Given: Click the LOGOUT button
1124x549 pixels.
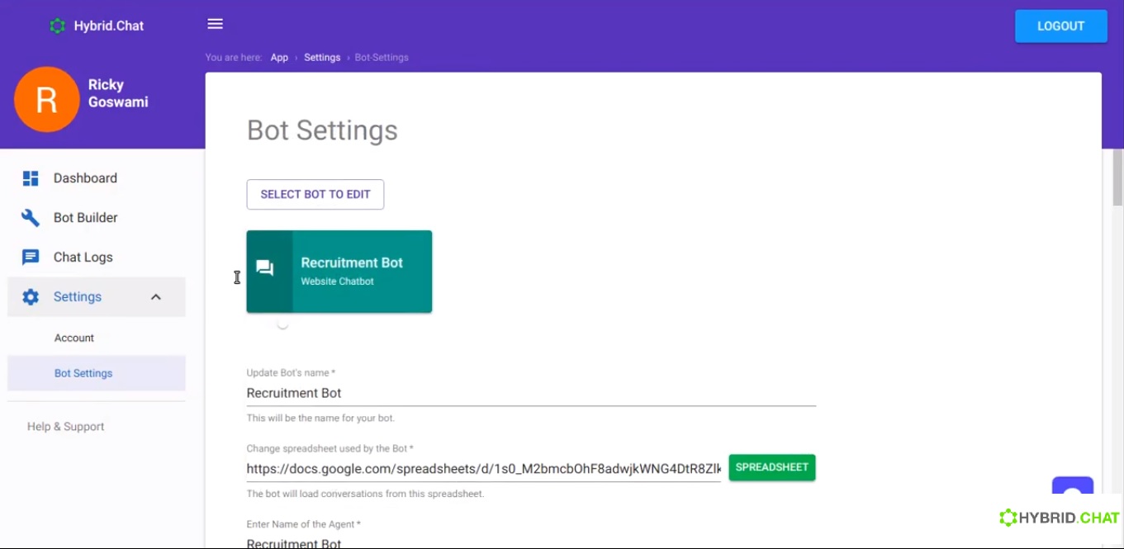Looking at the screenshot, I should (x=1060, y=26).
